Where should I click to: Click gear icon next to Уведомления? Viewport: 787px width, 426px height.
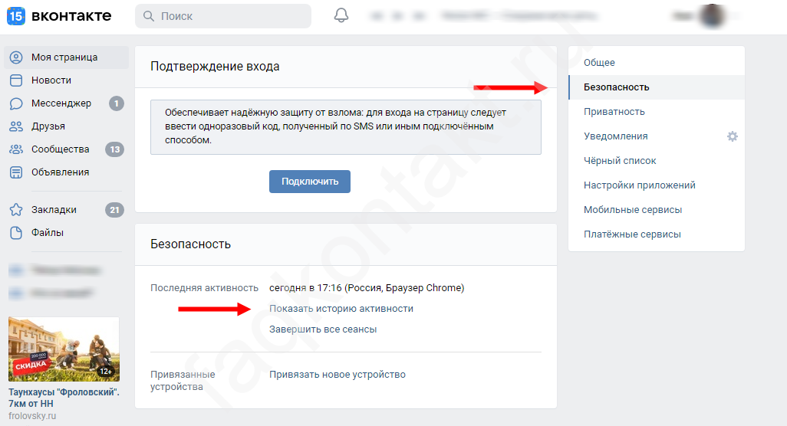(732, 136)
